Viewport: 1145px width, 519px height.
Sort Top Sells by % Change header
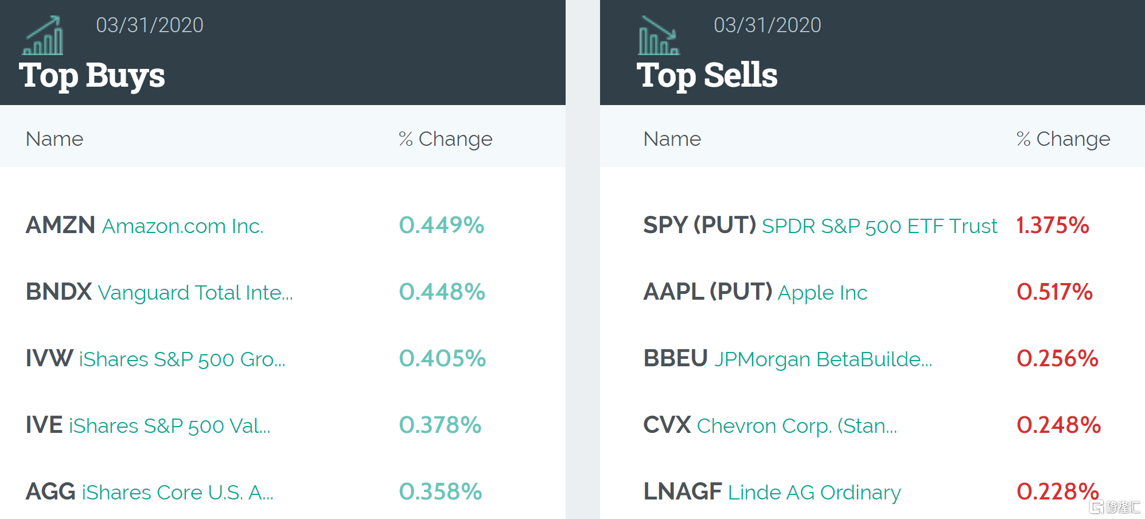[x=1063, y=139]
